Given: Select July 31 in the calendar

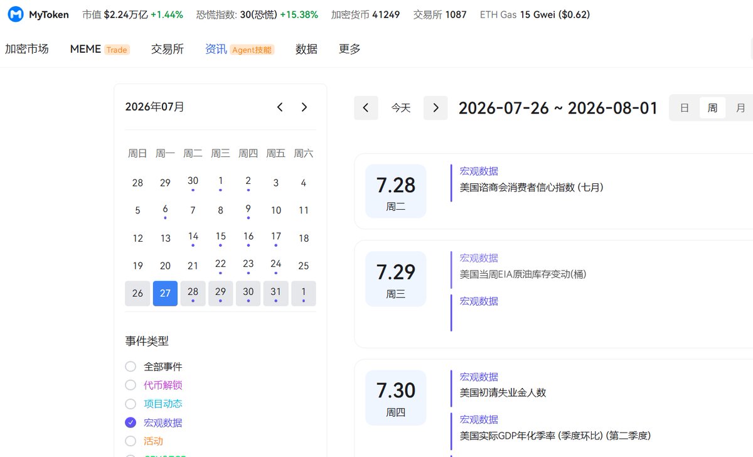Looking at the screenshot, I should pos(276,293).
